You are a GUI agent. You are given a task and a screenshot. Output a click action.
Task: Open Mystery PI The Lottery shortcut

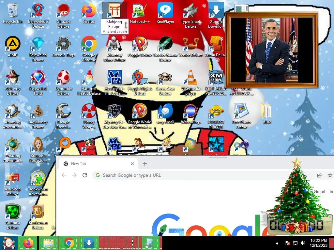coord(114,83)
